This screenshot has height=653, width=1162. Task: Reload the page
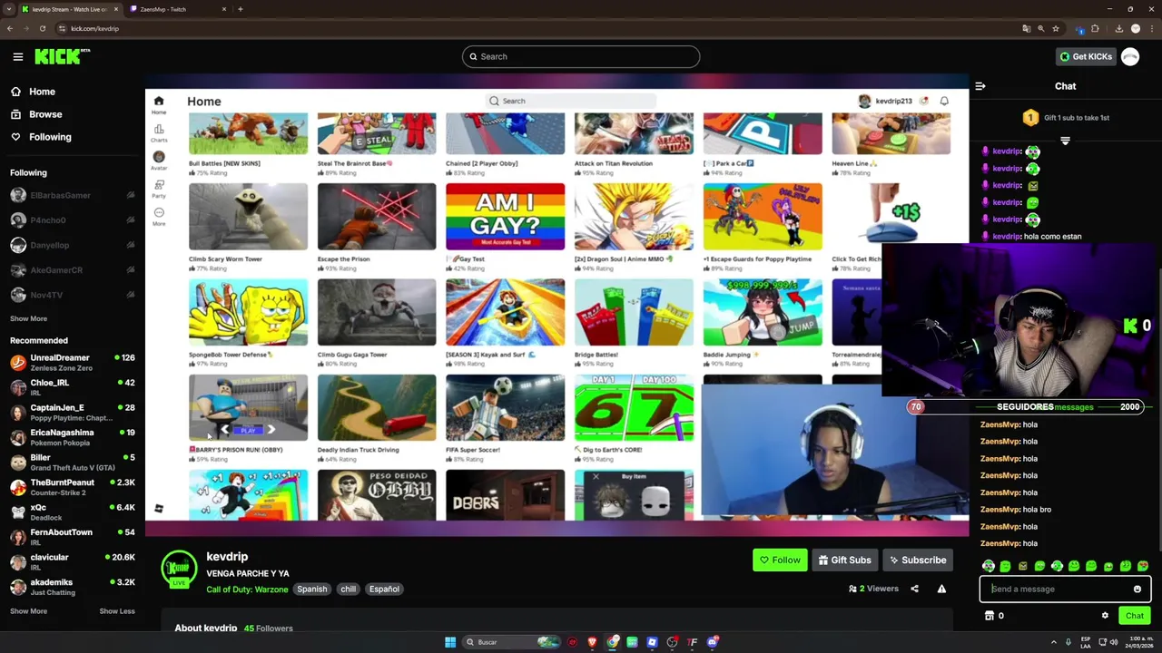42,28
